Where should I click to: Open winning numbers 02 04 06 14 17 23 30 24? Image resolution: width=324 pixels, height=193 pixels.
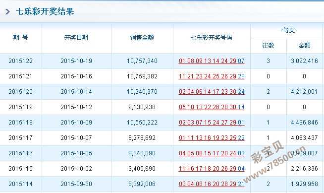point(212,92)
